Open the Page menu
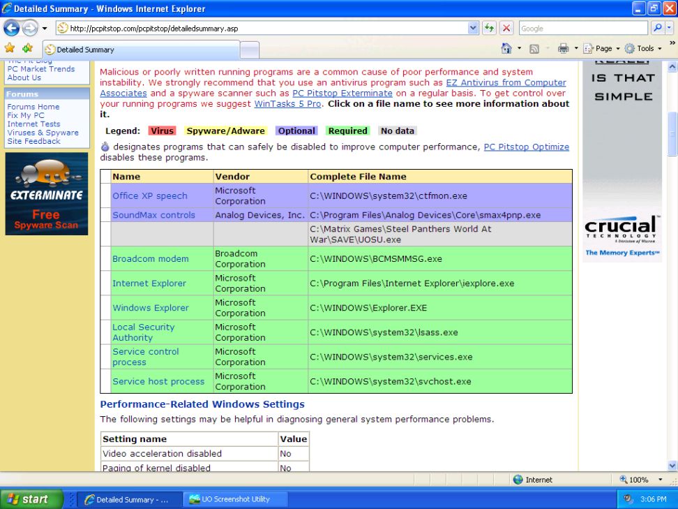Viewport: 678px width, 509px height. pos(602,48)
